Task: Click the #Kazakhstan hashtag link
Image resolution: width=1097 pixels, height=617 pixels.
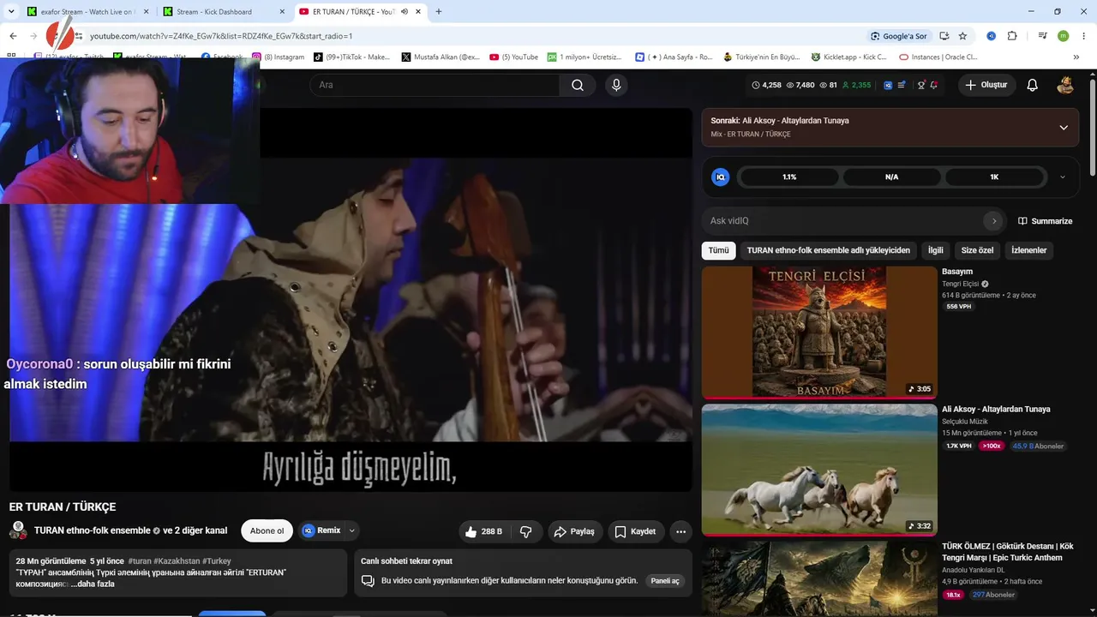Action: coord(177,561)
